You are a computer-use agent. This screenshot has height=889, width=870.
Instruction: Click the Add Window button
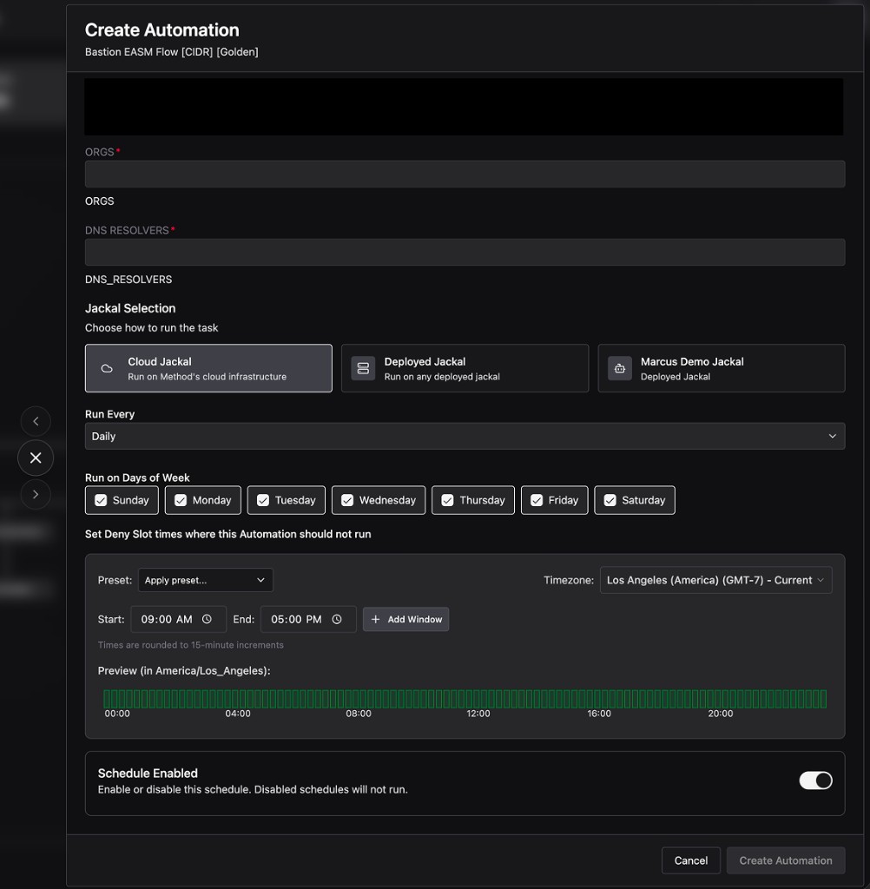[406, 619]
